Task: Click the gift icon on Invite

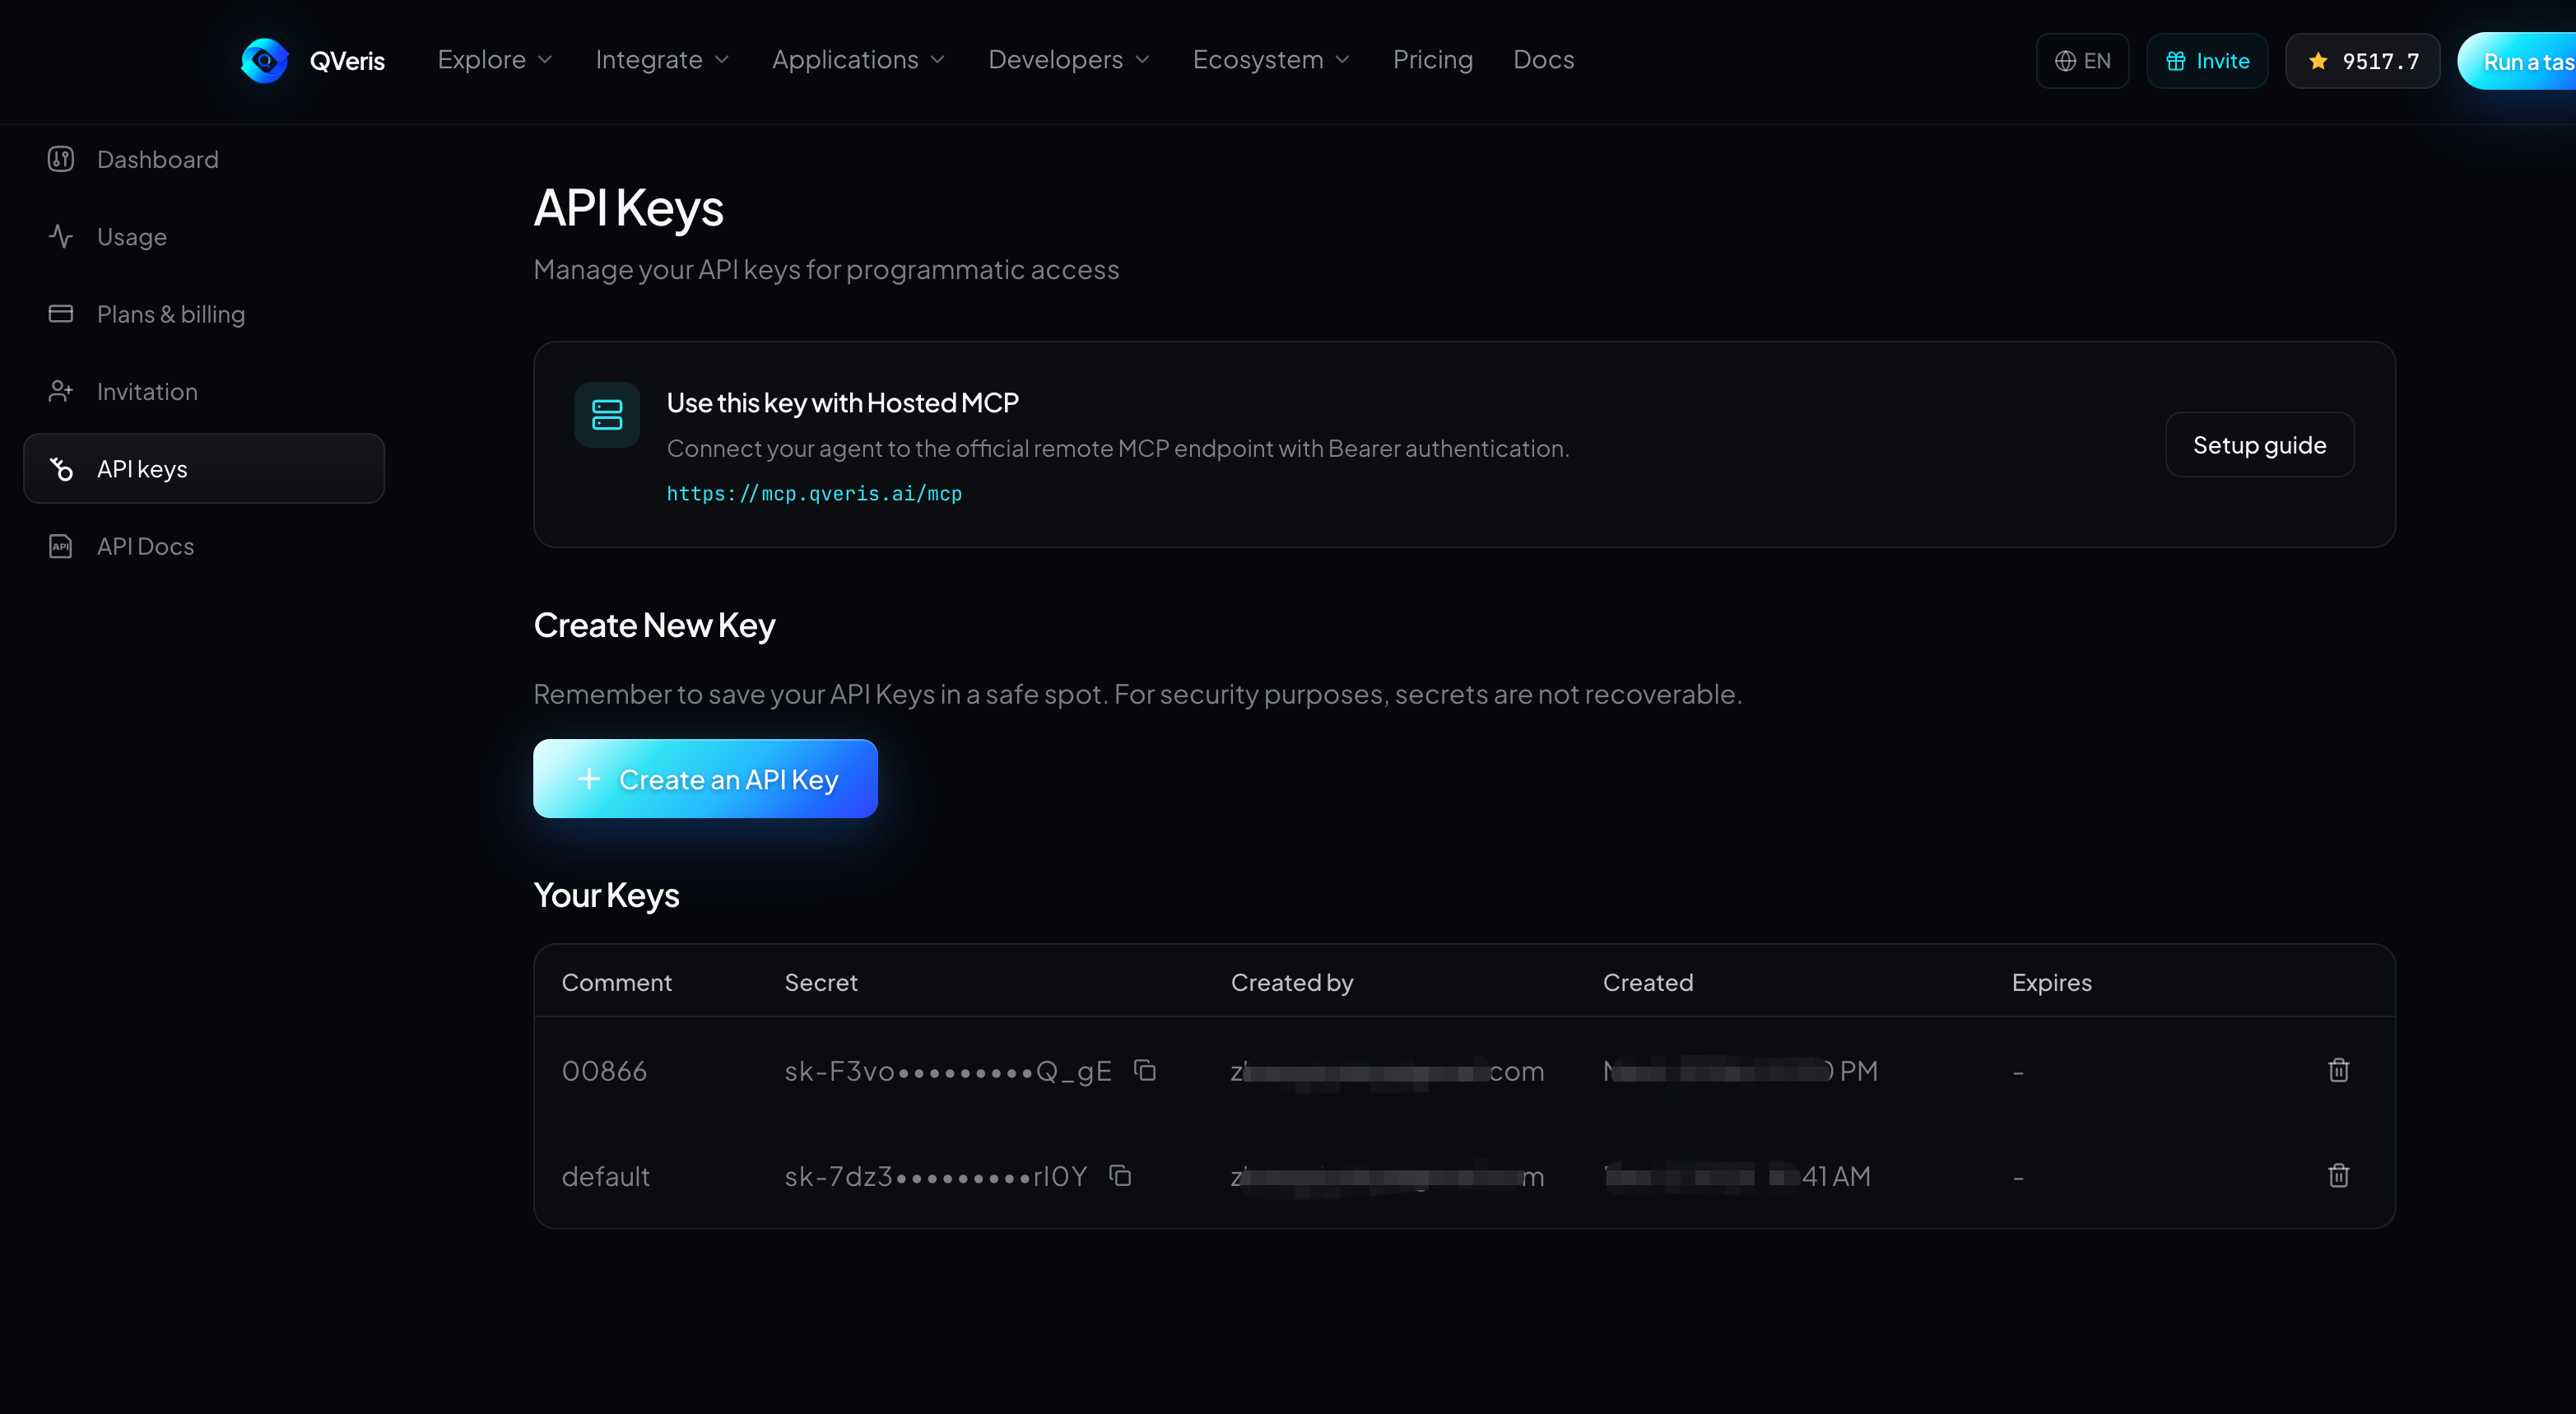Action: point(2175,61)
